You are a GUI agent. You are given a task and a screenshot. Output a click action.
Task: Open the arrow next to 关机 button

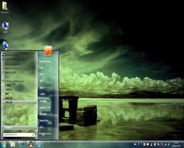tap(50, 135)
